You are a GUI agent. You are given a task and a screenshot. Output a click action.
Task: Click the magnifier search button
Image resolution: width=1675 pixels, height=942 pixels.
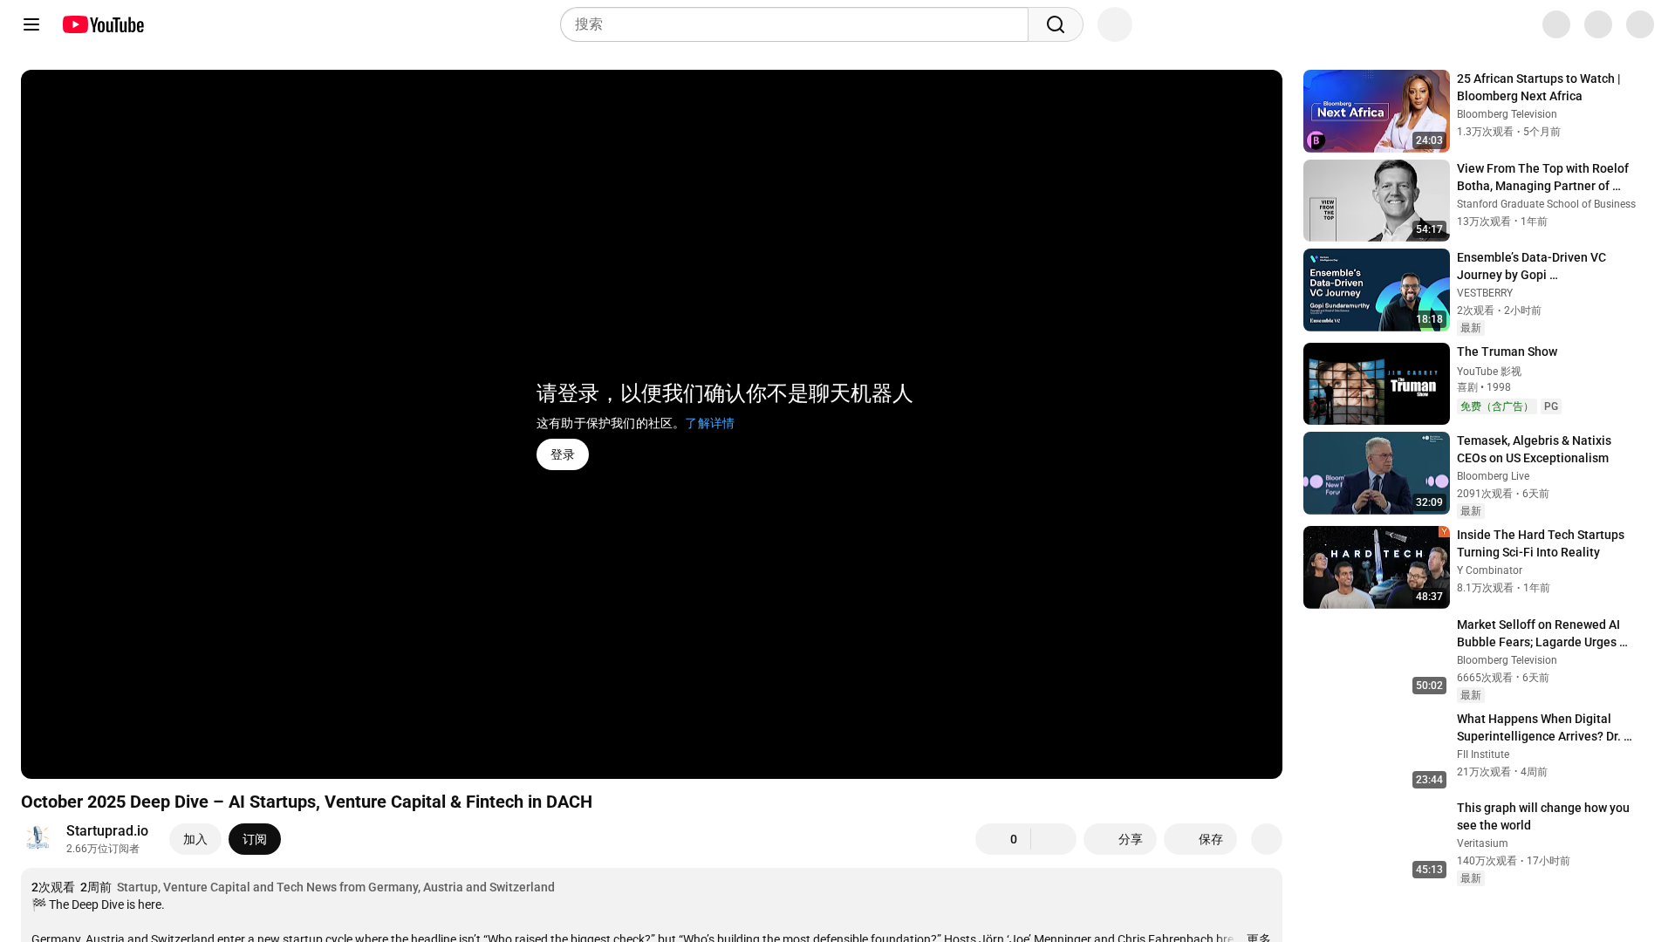(x=1055, y=24)
